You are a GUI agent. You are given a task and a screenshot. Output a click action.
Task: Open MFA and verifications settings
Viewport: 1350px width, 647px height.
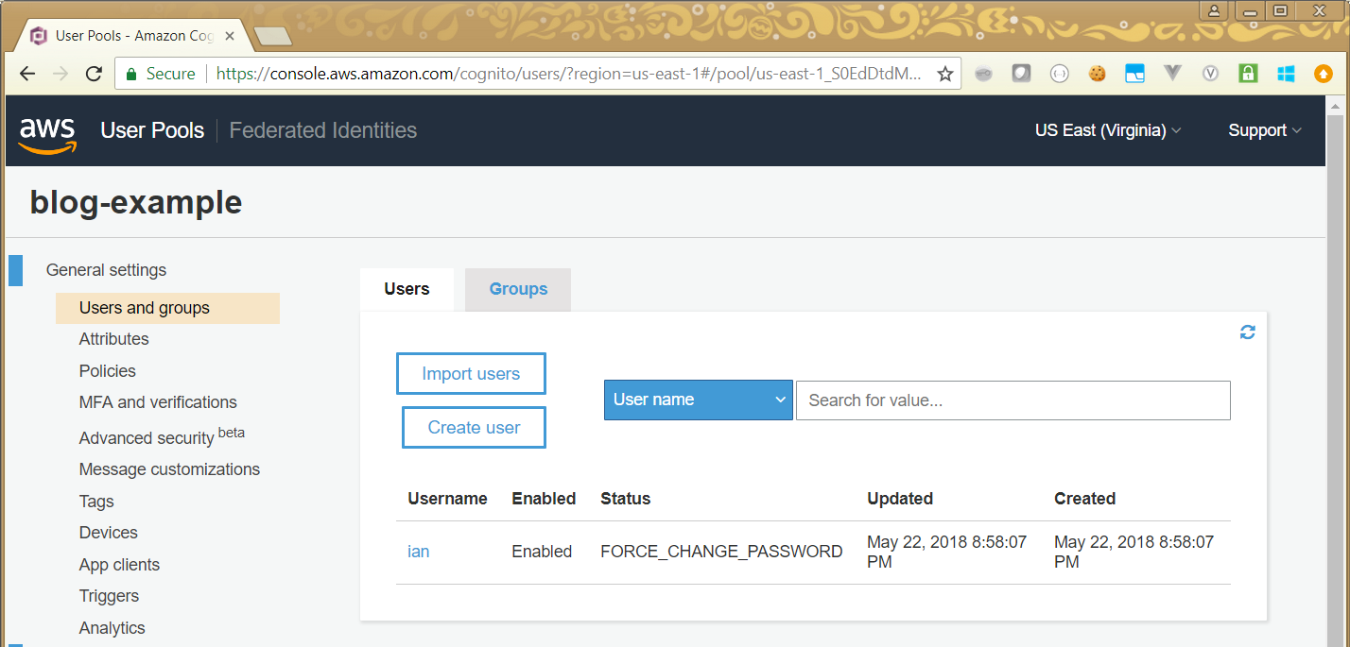pyautogui.click(x=158, y=402)
